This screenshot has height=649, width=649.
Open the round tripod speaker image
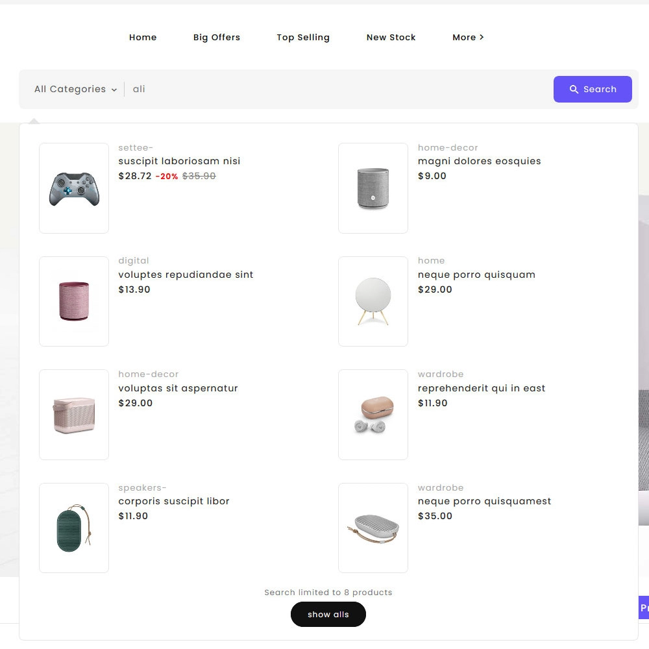point(373,301)
